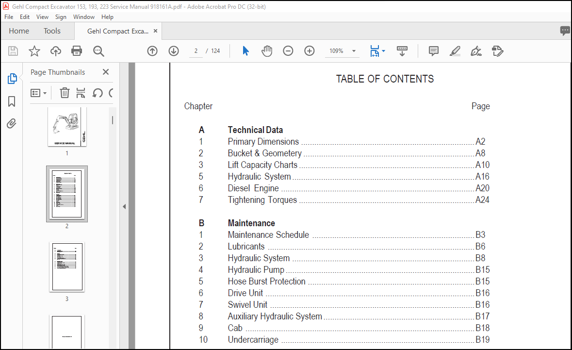This screenshot has width=572, height=350.
Task: Add a sticky note comment
Action: tap(433, 51)
